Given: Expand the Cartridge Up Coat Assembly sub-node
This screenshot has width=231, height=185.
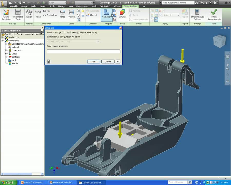Looking at the screenshot, I should (x=6, y=44).
